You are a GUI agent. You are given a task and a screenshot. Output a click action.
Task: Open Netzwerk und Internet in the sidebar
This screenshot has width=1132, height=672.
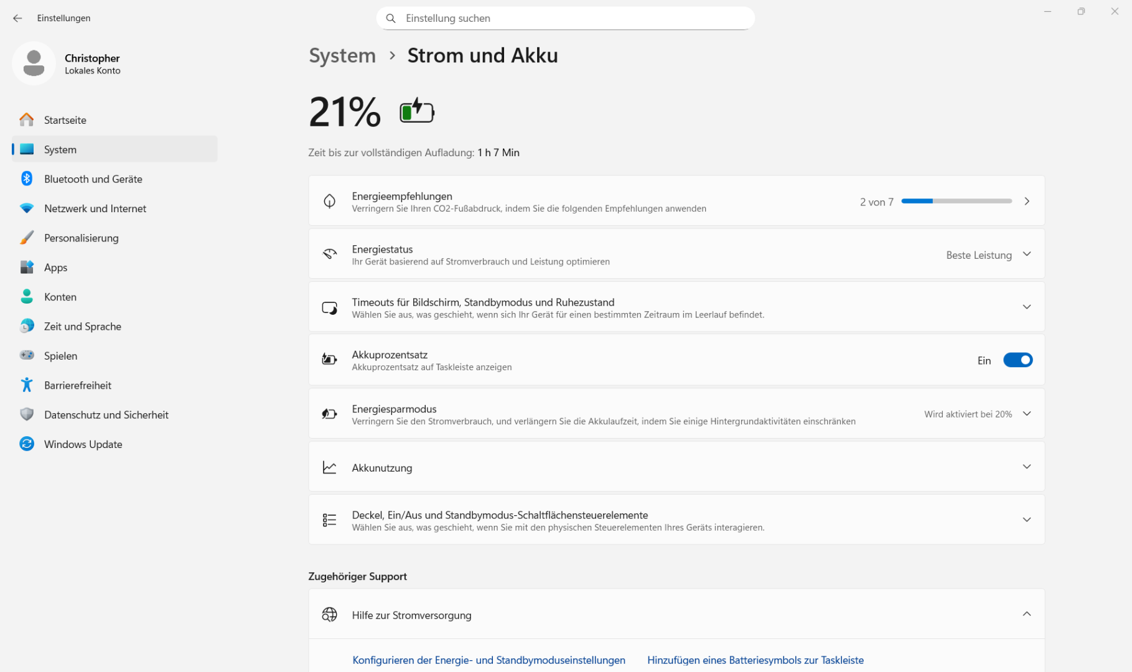[x=95, y=208]
